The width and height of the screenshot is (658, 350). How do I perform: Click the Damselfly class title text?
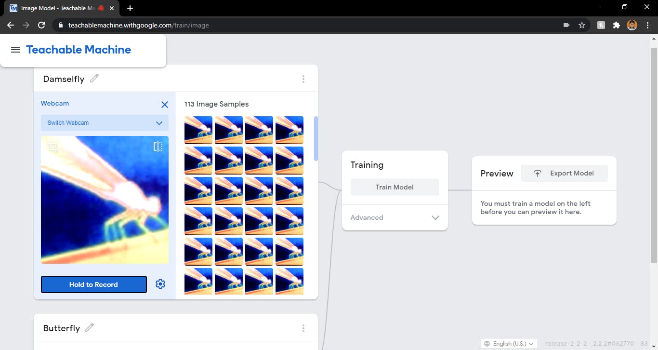click(x=64, y=79)
